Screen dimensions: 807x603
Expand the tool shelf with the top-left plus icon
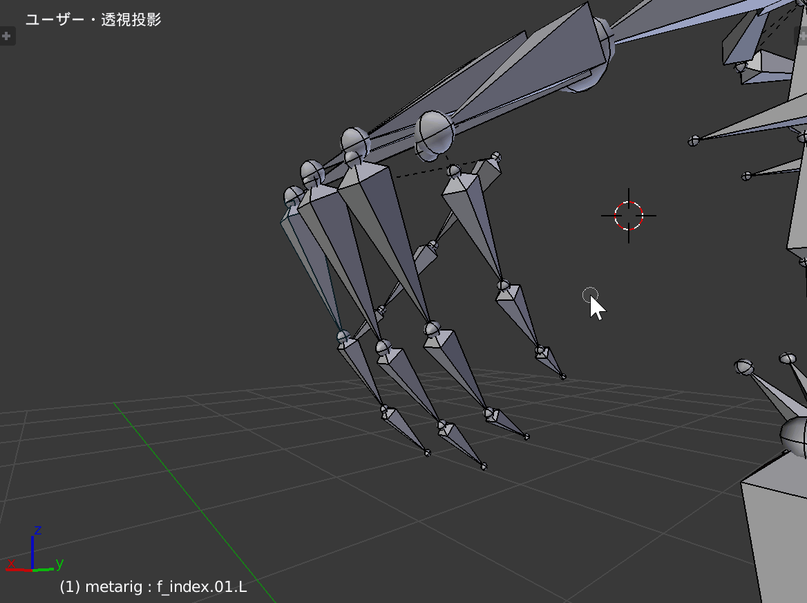pos(6,36)
